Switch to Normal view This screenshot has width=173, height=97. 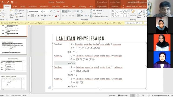[x=133, y=96]
